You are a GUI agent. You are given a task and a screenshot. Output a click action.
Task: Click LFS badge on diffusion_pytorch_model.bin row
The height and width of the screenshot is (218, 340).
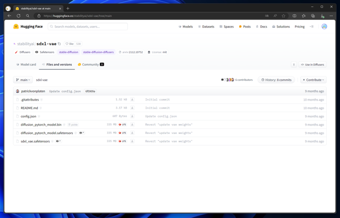(x=122, y=124)
